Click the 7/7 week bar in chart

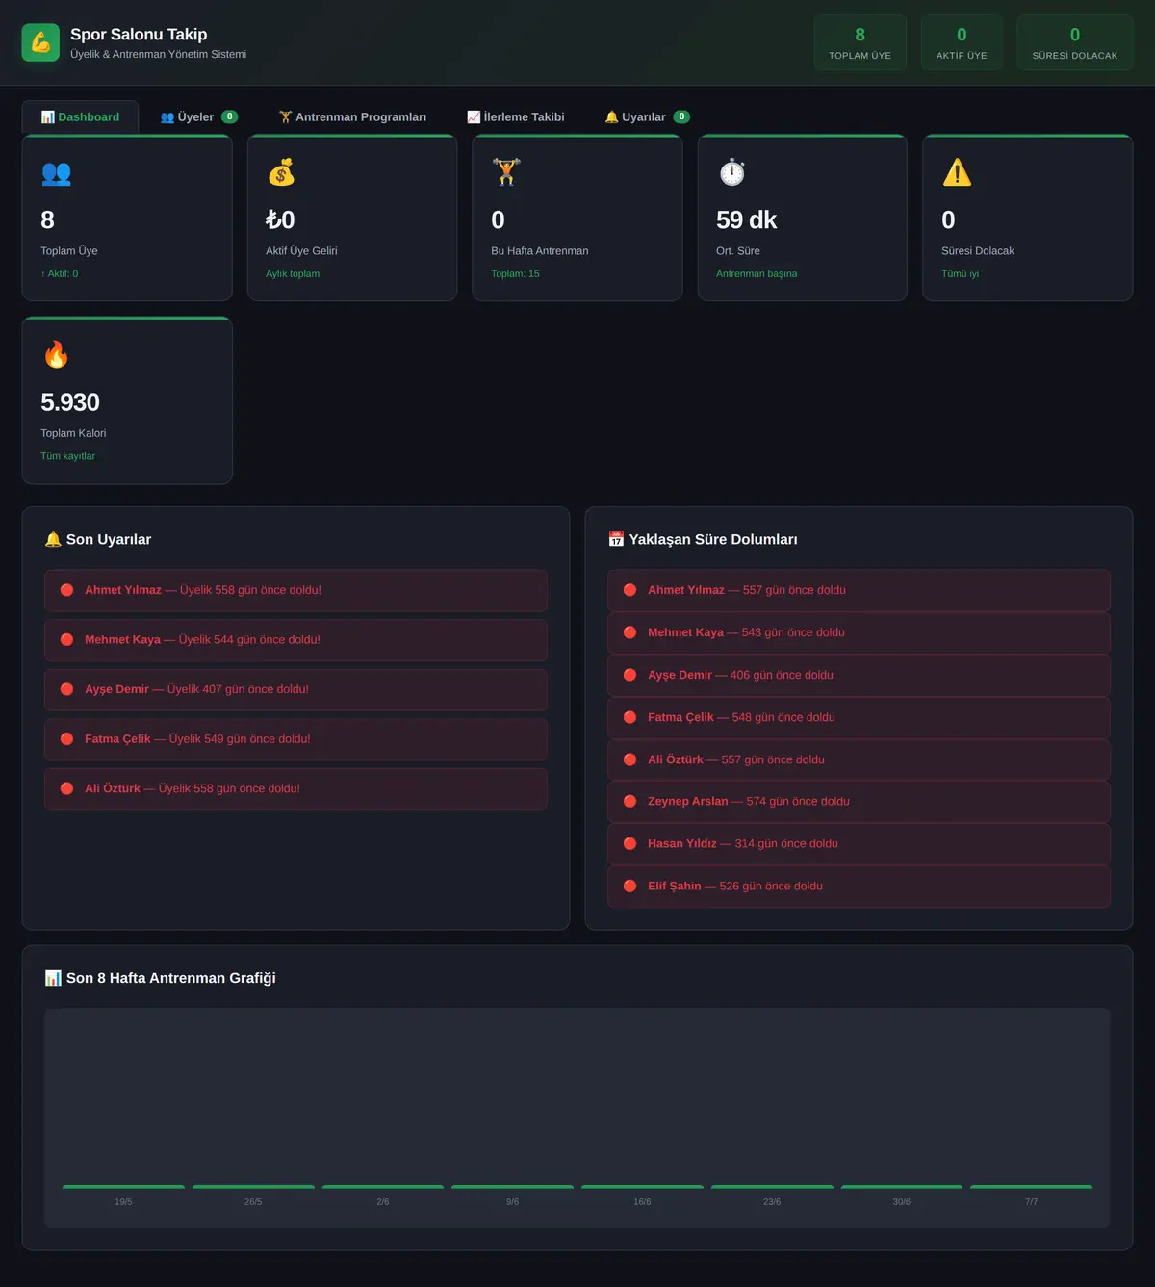(x=1031, y=1187)
